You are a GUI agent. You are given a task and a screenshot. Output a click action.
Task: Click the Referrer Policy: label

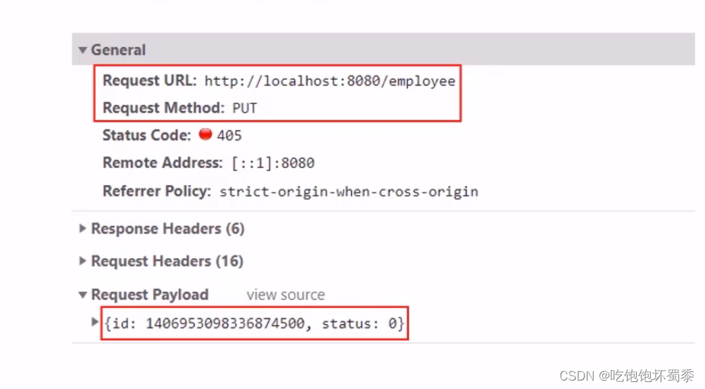(x=157, y=191)
